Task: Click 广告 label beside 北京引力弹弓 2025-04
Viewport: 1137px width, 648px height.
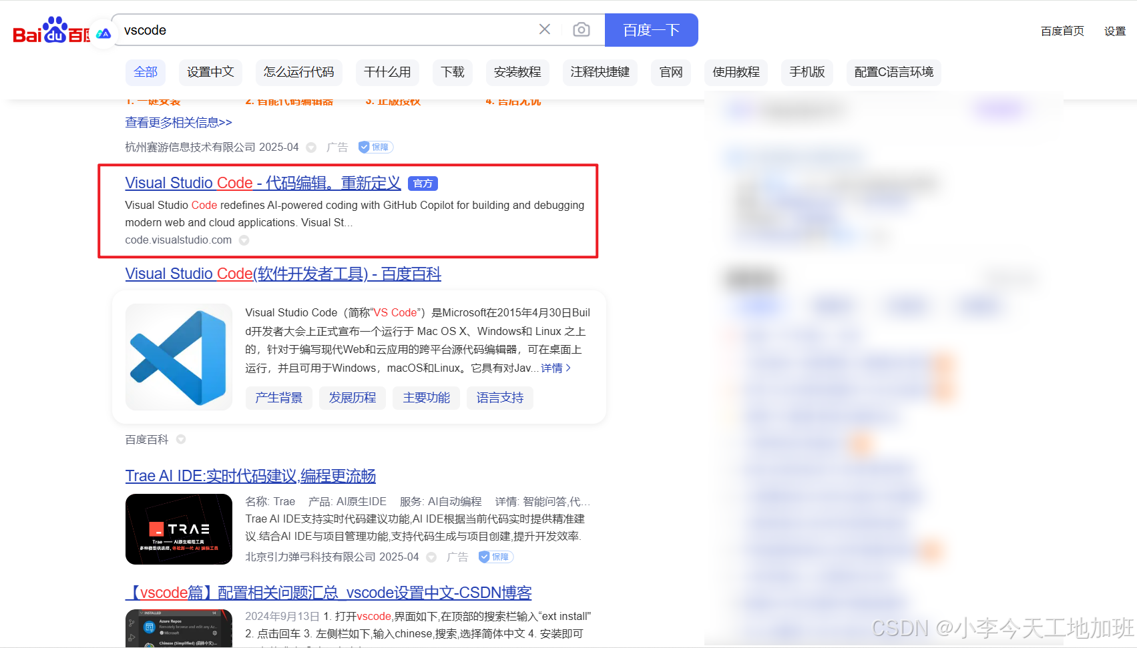Action: click(457, 557)
